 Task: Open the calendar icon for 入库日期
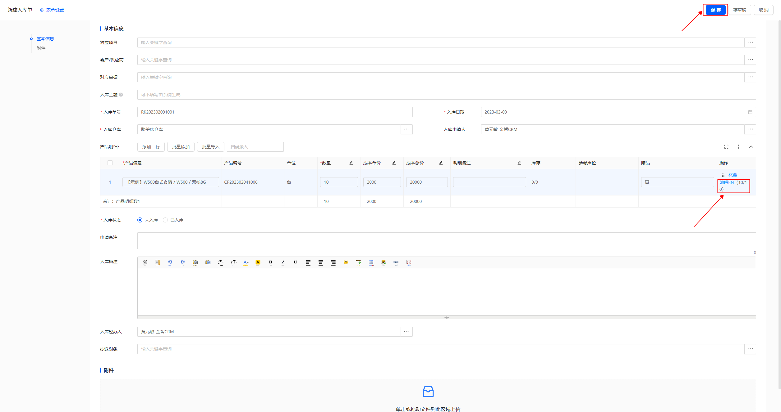point(750,112)
